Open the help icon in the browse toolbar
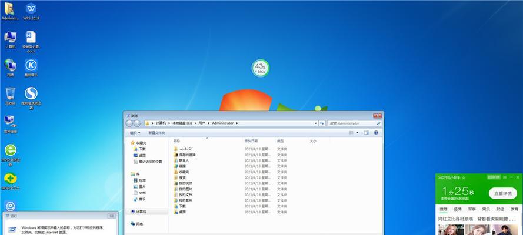The width and height of the screenshot is (523, 235). tap(376, 132)
